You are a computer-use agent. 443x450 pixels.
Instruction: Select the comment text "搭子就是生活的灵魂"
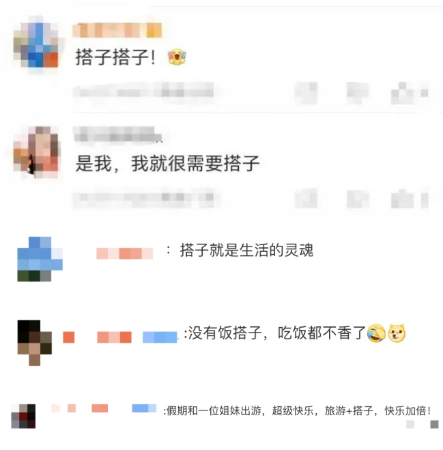[x=246, y=250]
